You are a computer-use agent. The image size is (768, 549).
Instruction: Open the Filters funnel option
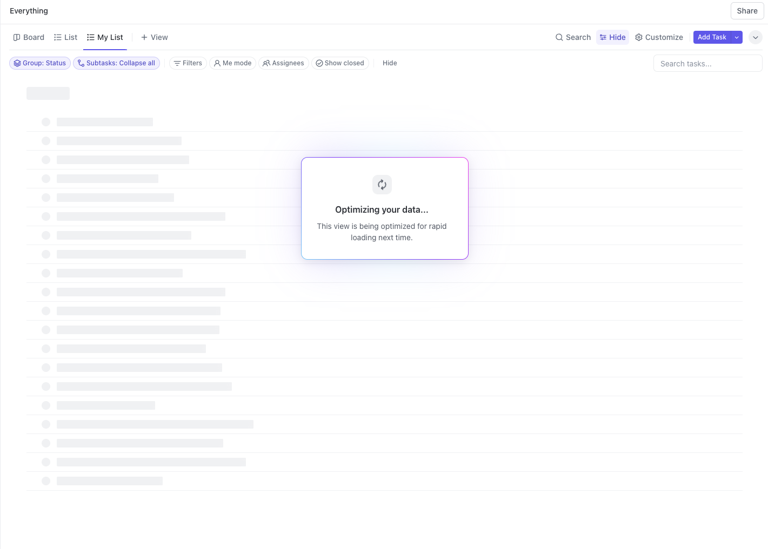point(188,63)
